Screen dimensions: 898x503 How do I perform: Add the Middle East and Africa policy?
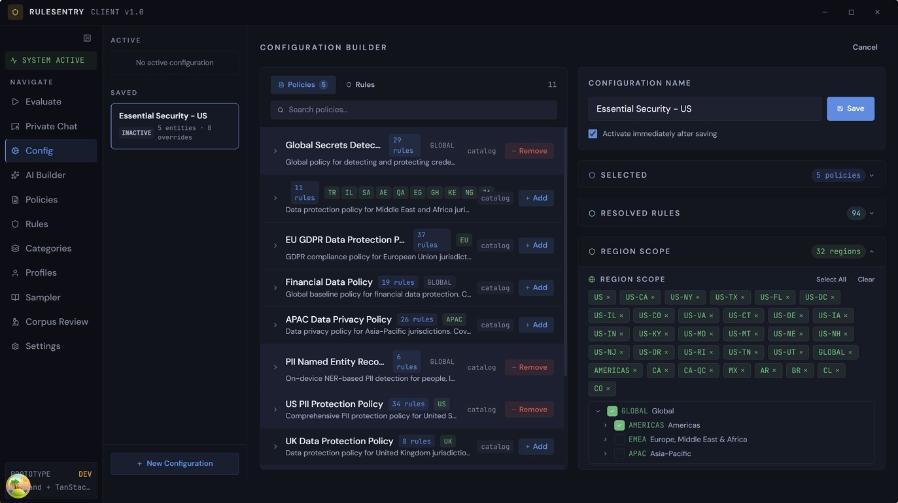pos(536,198)
